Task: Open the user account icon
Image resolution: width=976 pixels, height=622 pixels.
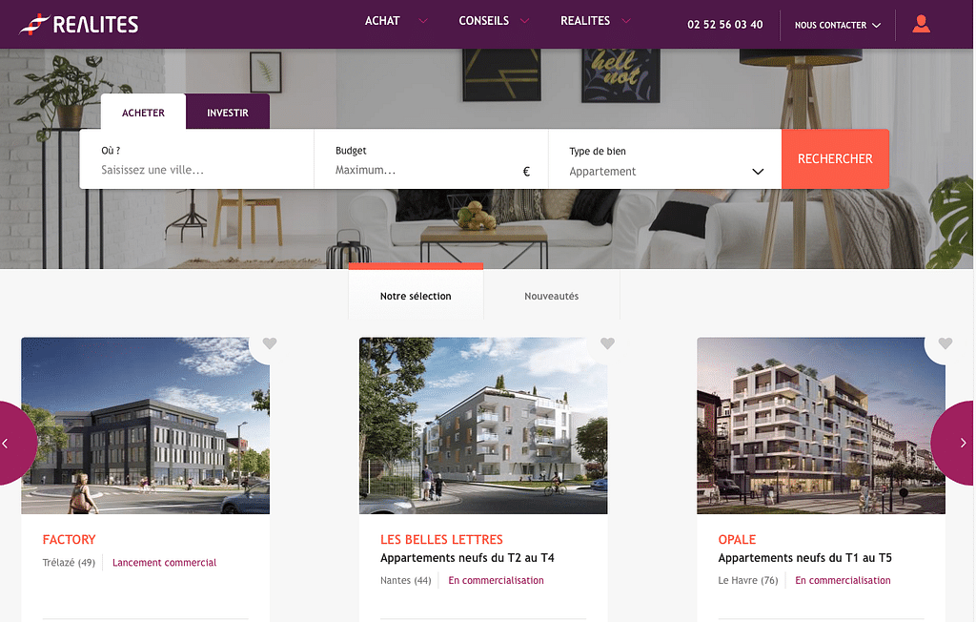Action: point(922,24)
